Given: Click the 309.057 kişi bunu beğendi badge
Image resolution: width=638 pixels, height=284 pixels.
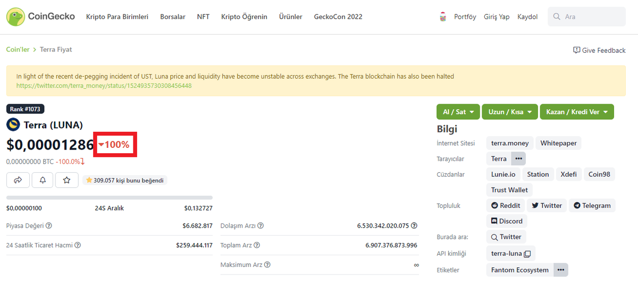Looking at the screenshot, I should (x=125, y=180).
